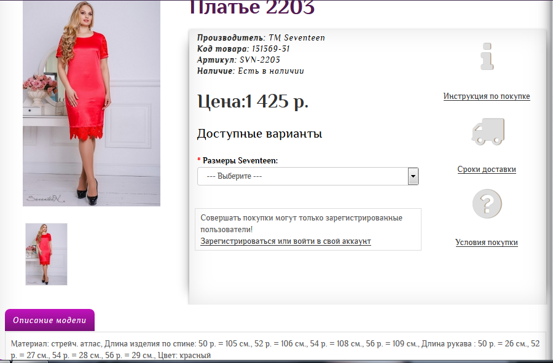
Task: Click the question mark purchase conditions icon
Action: [x=487, y=204]
